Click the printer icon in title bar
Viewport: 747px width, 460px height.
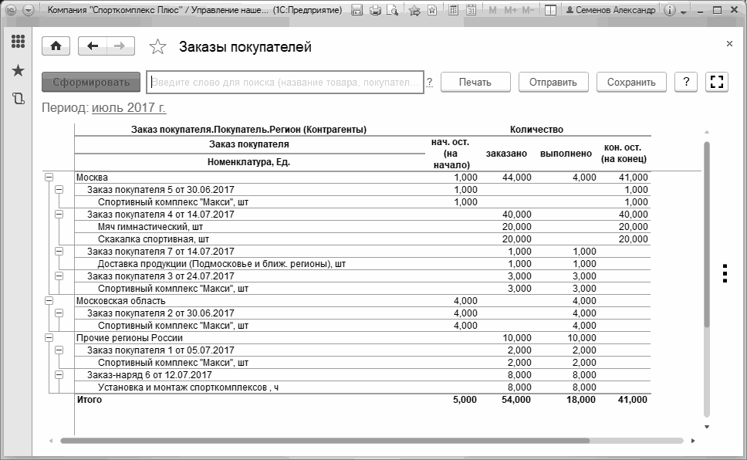coord(375,10)
